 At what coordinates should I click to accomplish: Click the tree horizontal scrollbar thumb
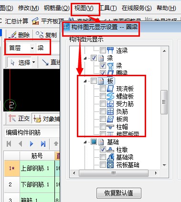point(114,173)
